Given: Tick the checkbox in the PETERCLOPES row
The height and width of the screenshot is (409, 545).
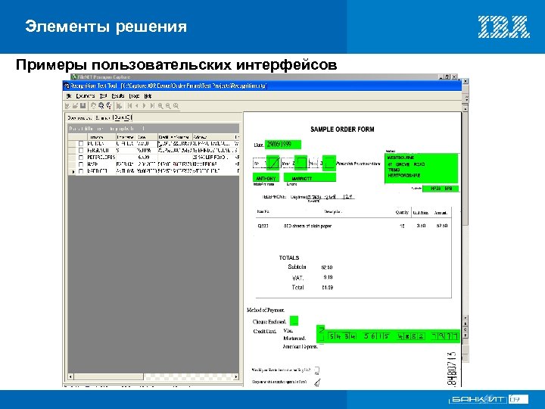Looking at the screenshot, I should point(81,158).
